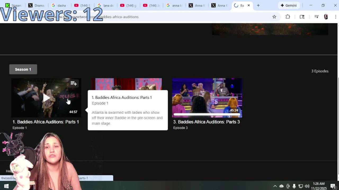Open the partially hidden episode 2 thumbnail

click(x=127, y=84)
